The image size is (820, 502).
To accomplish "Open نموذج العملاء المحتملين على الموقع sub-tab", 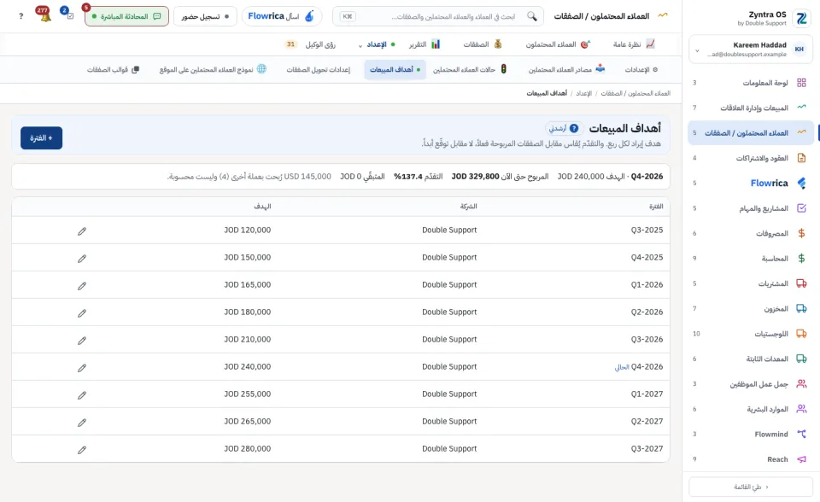I will [213, 69].
